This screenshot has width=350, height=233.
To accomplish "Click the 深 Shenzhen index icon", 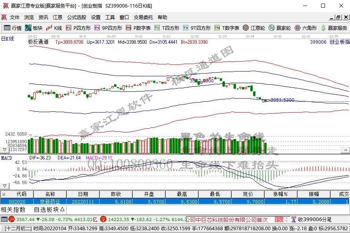I will (103, 219).
